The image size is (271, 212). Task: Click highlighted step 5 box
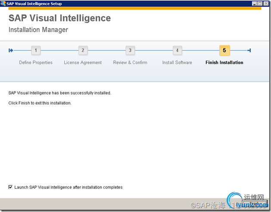[224, 51]
